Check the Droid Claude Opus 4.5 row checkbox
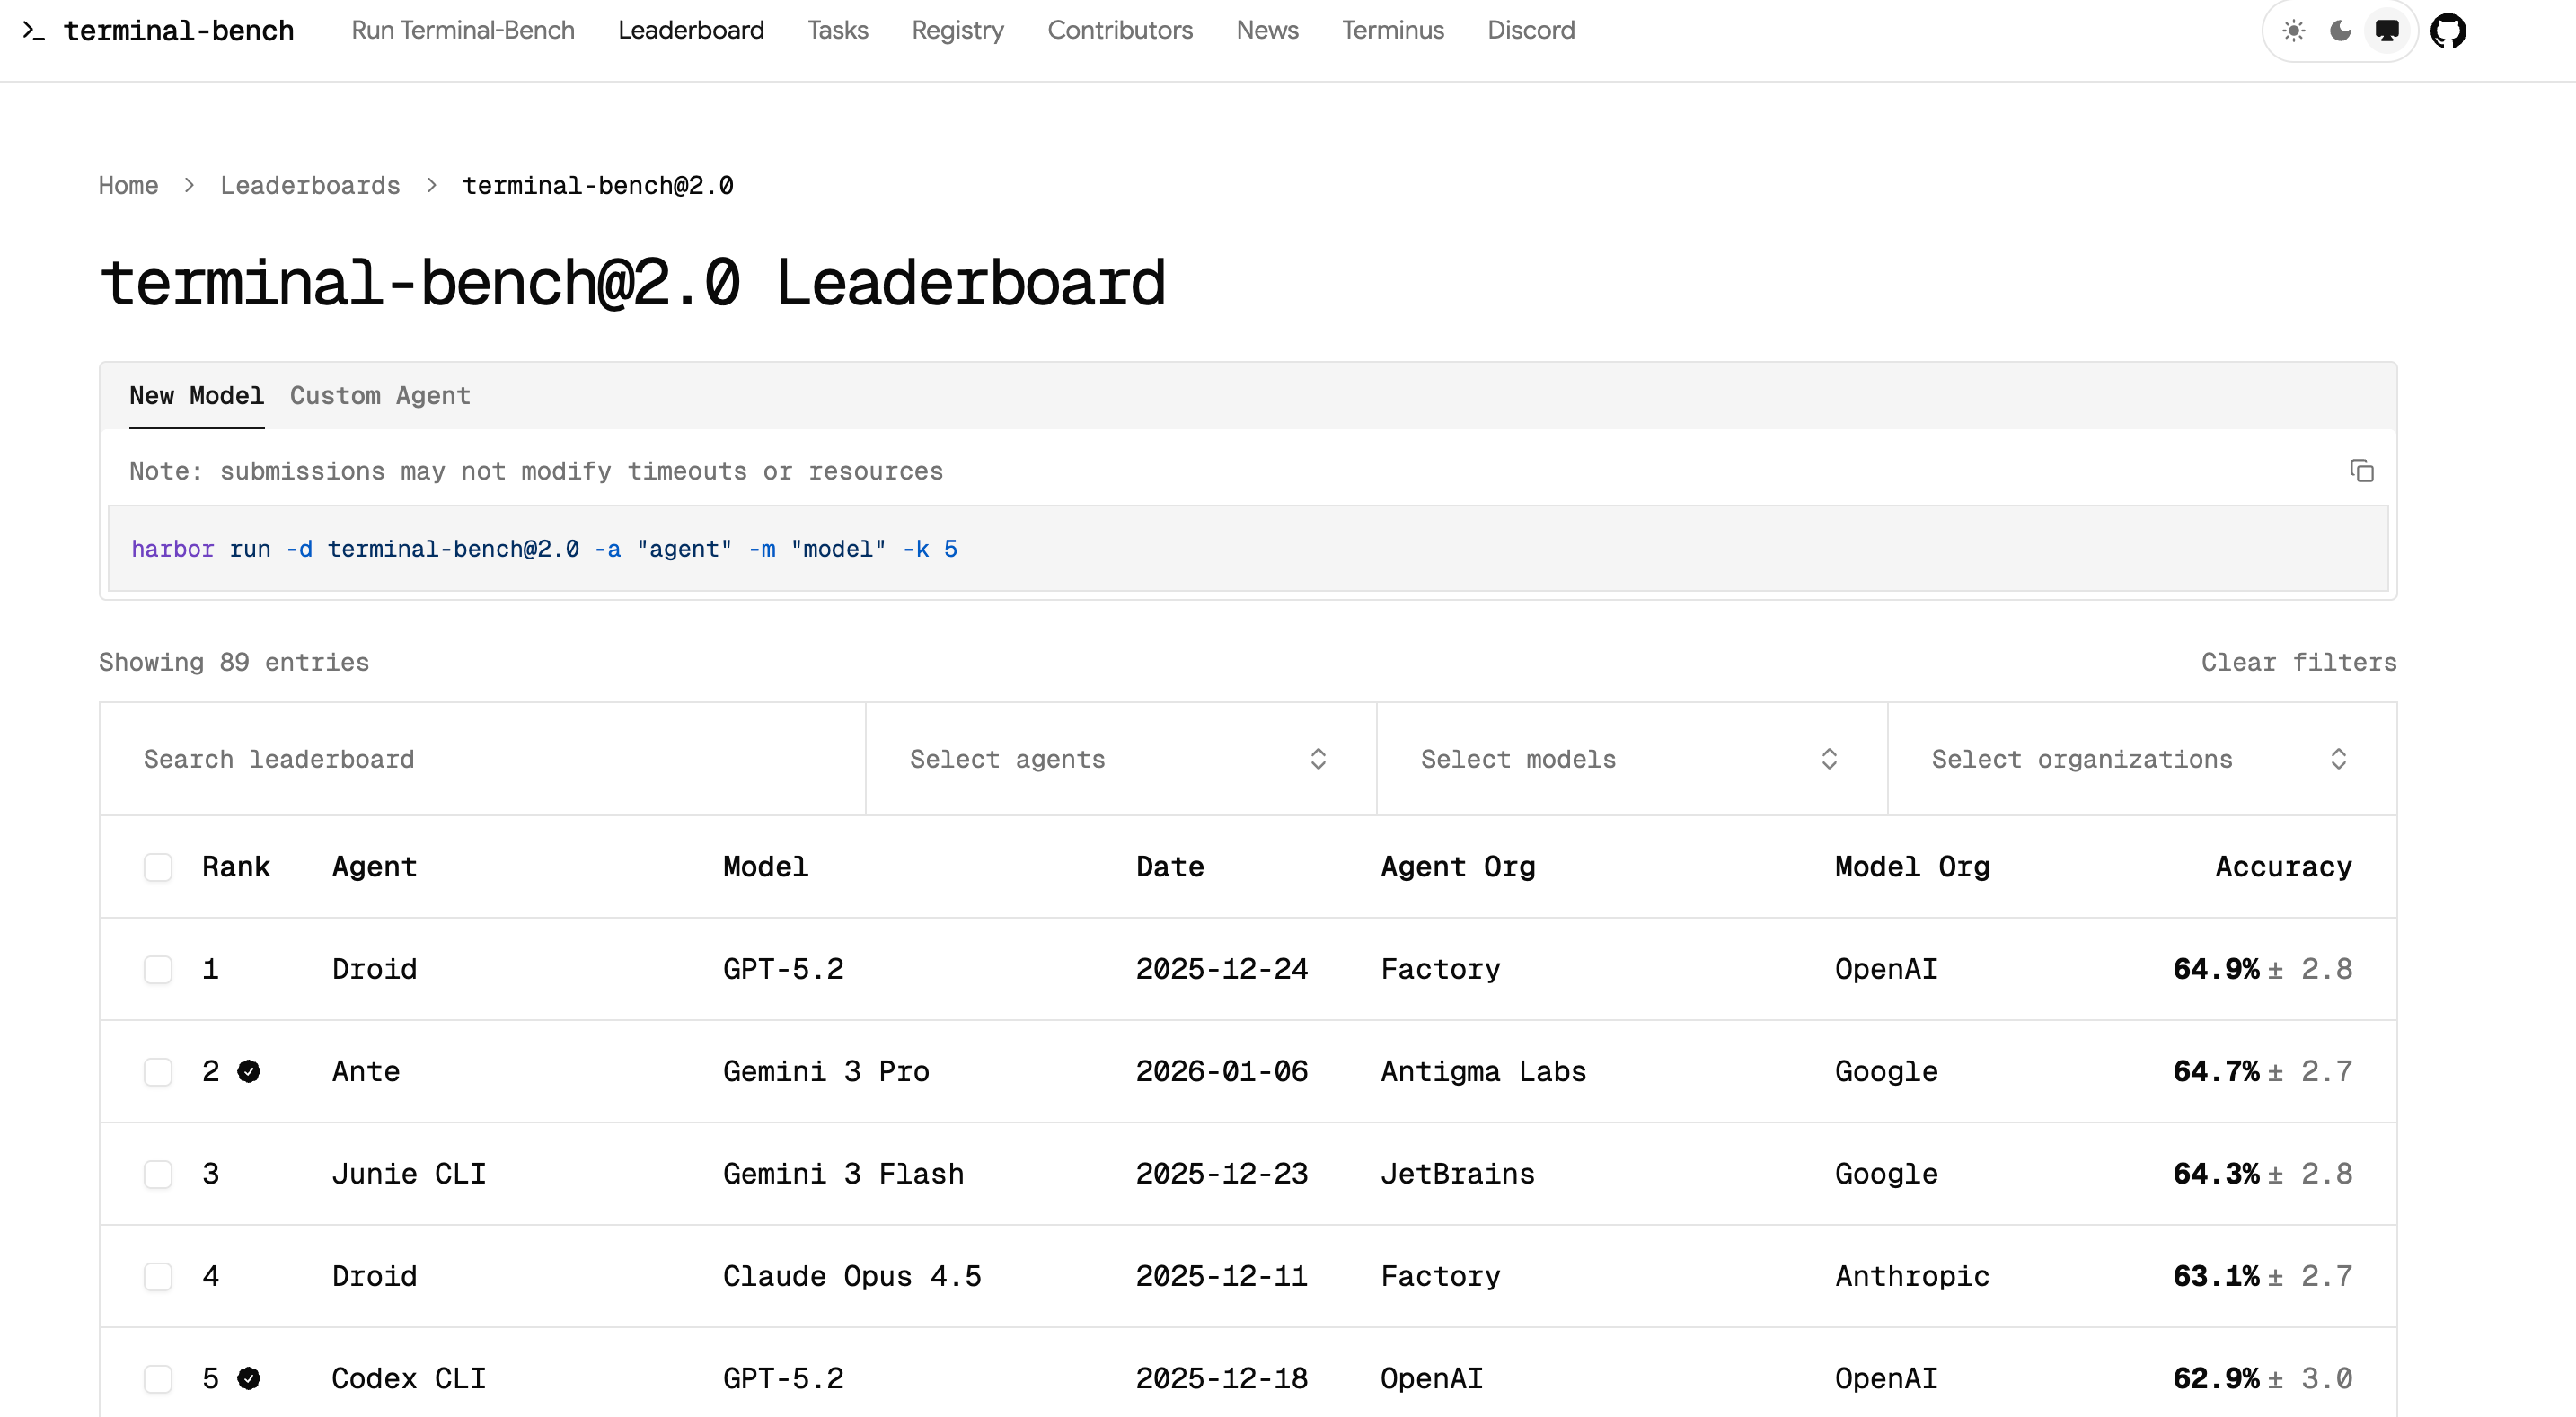The height and width of the screenshot is (1417, 2576). 158,1276
